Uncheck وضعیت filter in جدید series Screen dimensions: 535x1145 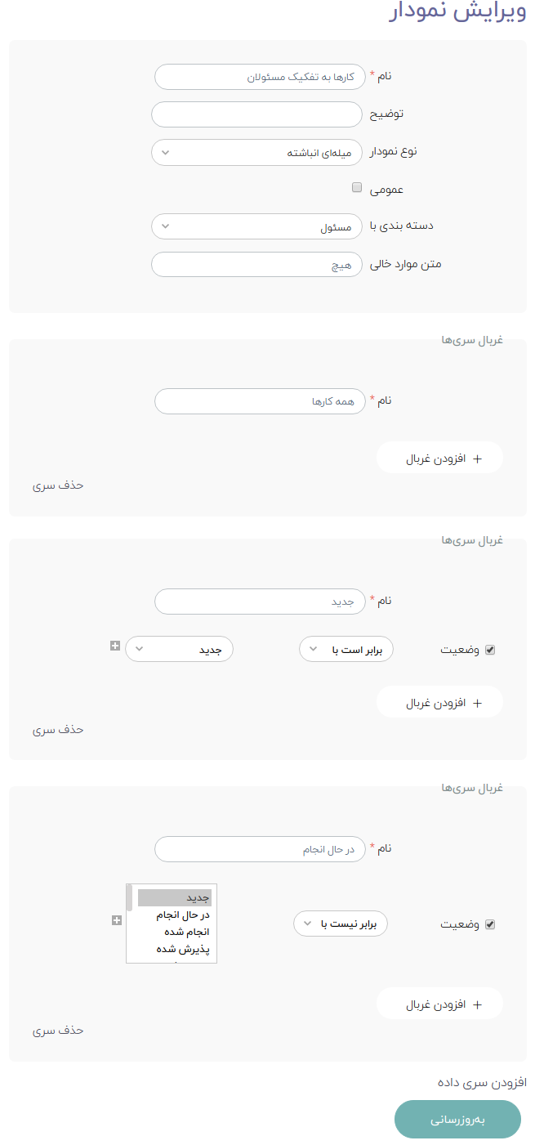(490, 651)
